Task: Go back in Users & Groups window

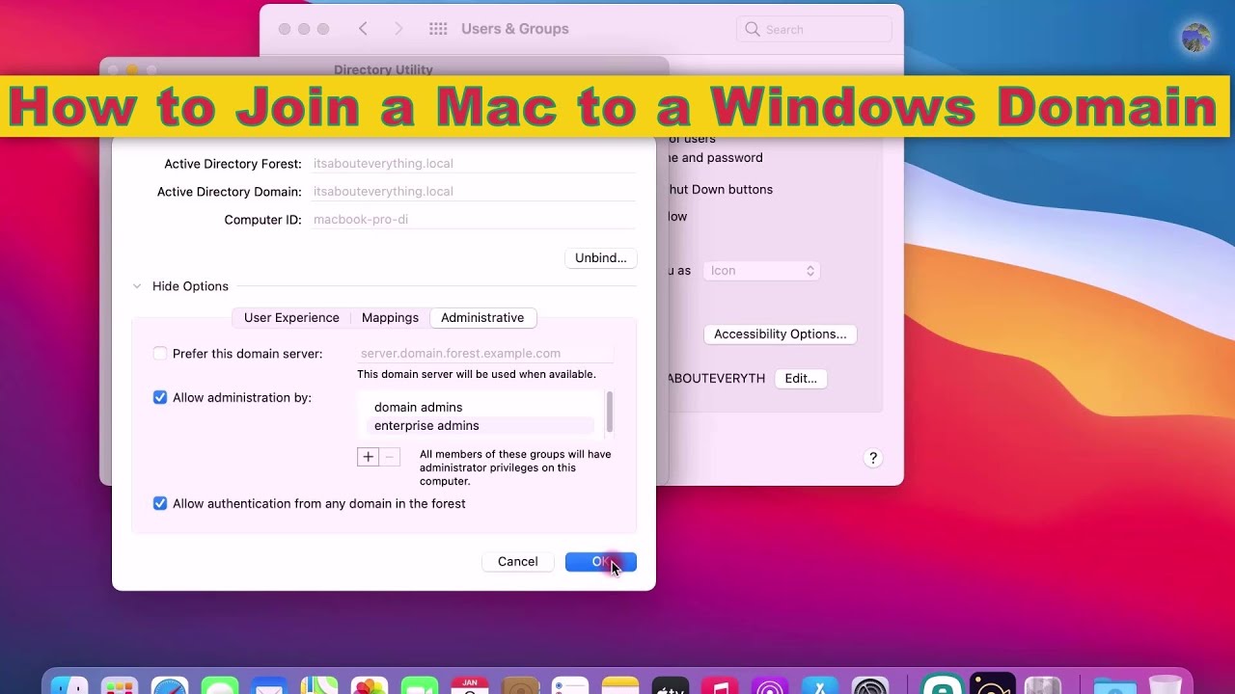Action: [x=363, y=29]
